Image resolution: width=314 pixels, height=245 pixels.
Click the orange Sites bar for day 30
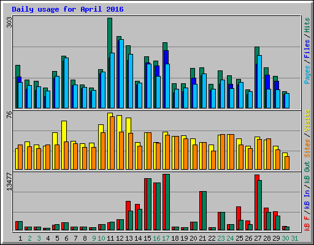pyautogui.click(x=287, y=163)
